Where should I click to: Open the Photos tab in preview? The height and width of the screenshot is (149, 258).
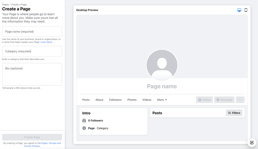pos(132,100)
